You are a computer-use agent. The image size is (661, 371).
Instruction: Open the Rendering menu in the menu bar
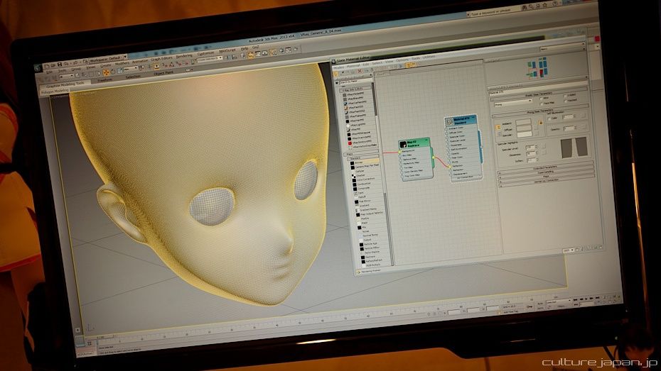coord(184,55)
